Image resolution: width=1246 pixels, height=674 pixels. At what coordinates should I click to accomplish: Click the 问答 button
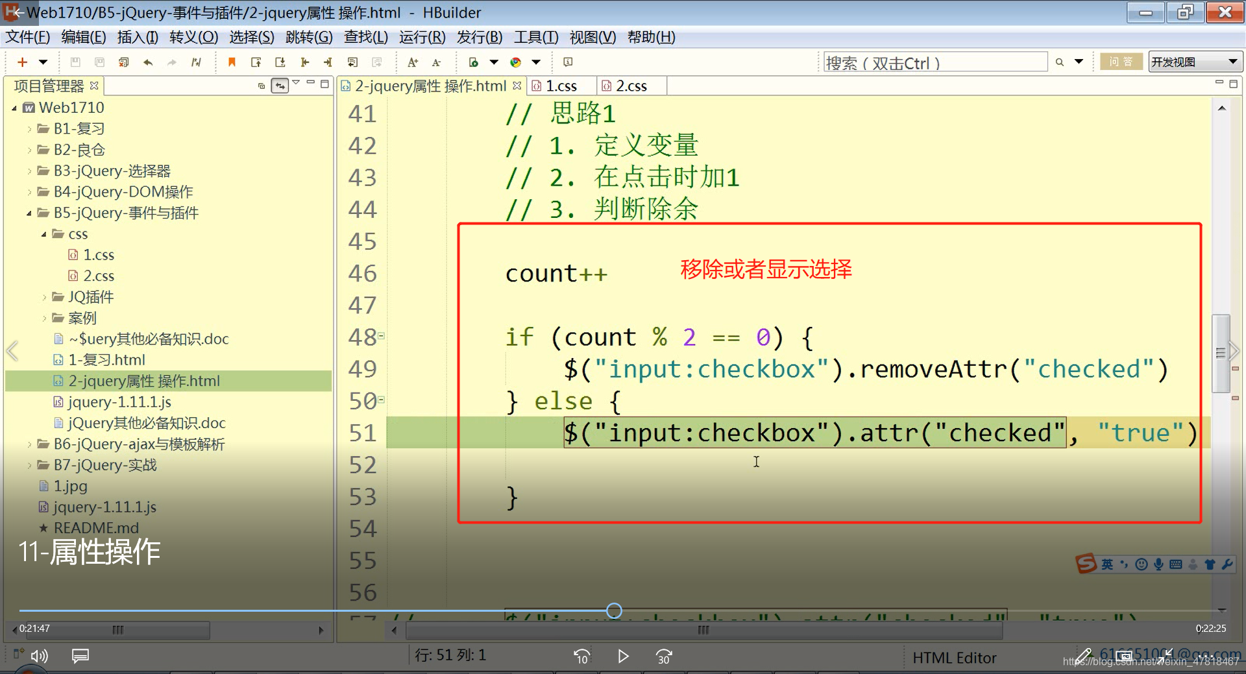(1121, 62)
